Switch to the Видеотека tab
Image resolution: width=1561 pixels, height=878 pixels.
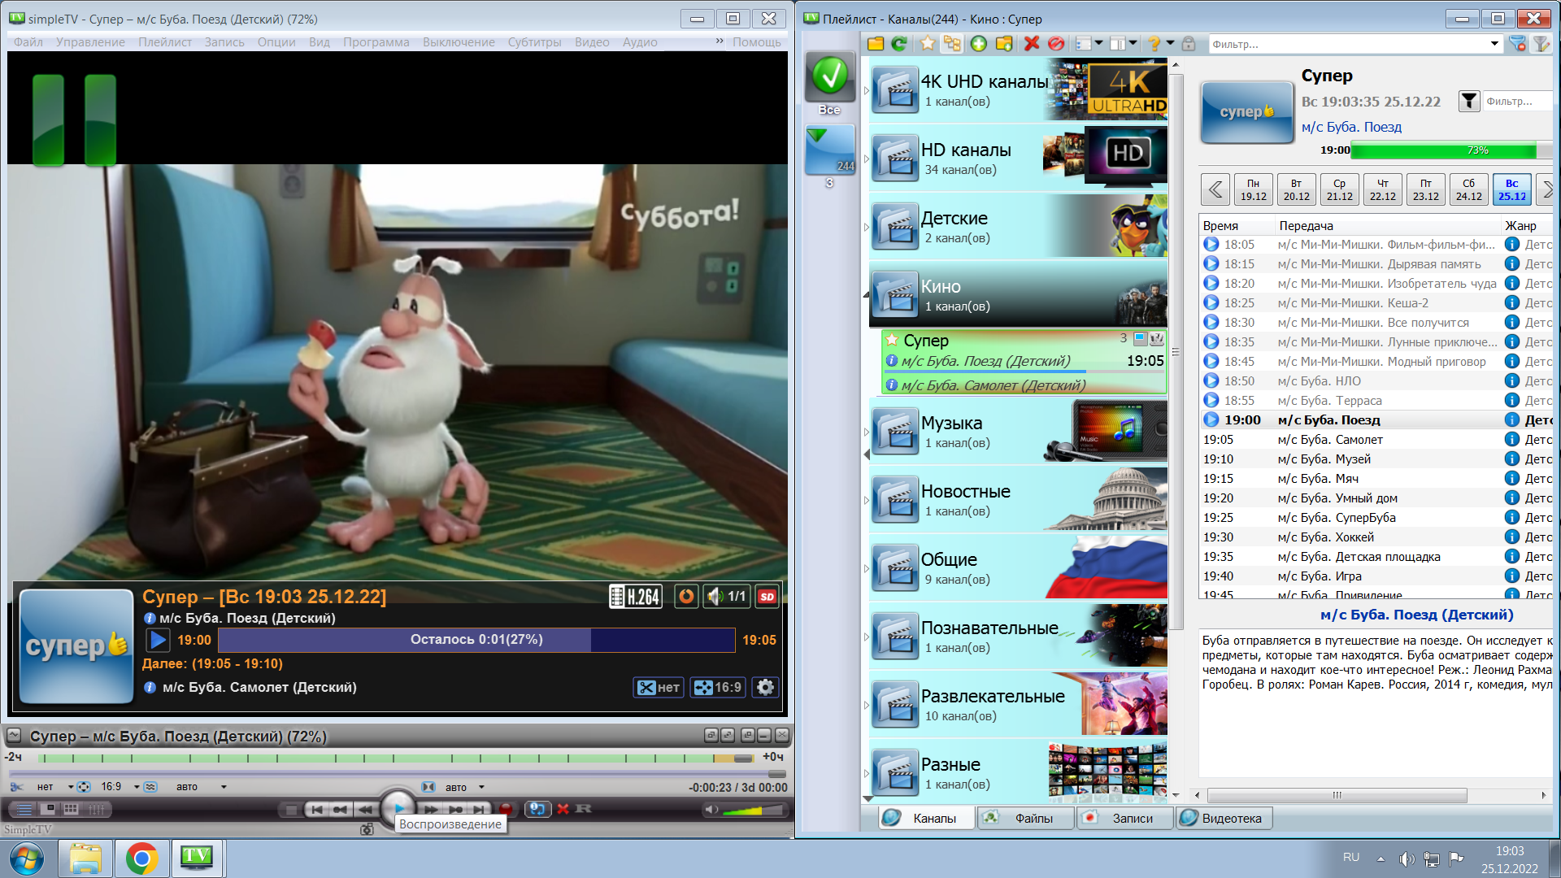click(1224, 818)
